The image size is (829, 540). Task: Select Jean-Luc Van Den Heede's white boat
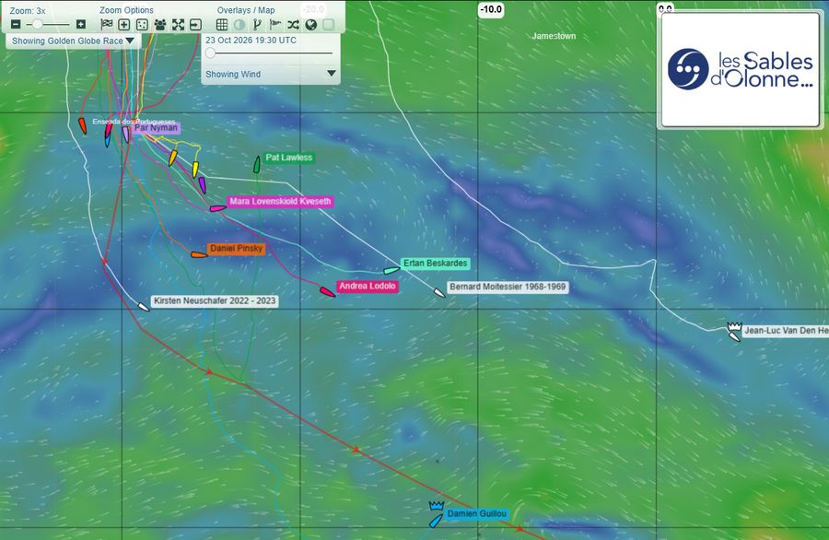pos(734,337)
